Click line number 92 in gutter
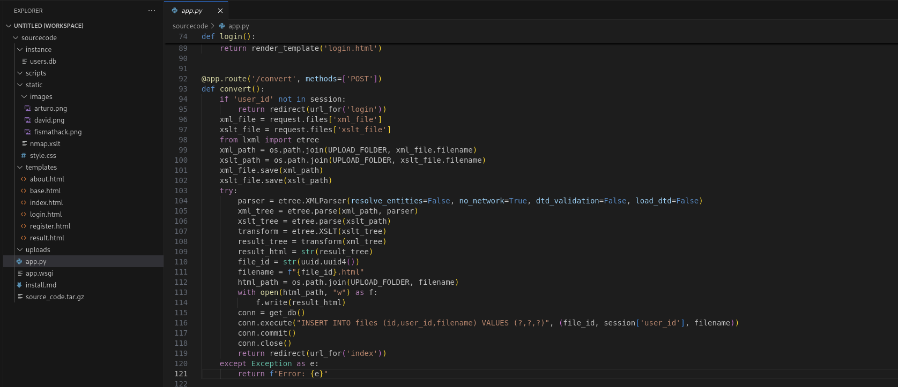The width and height of the screenshot is (898, 387). click(183, 79)
